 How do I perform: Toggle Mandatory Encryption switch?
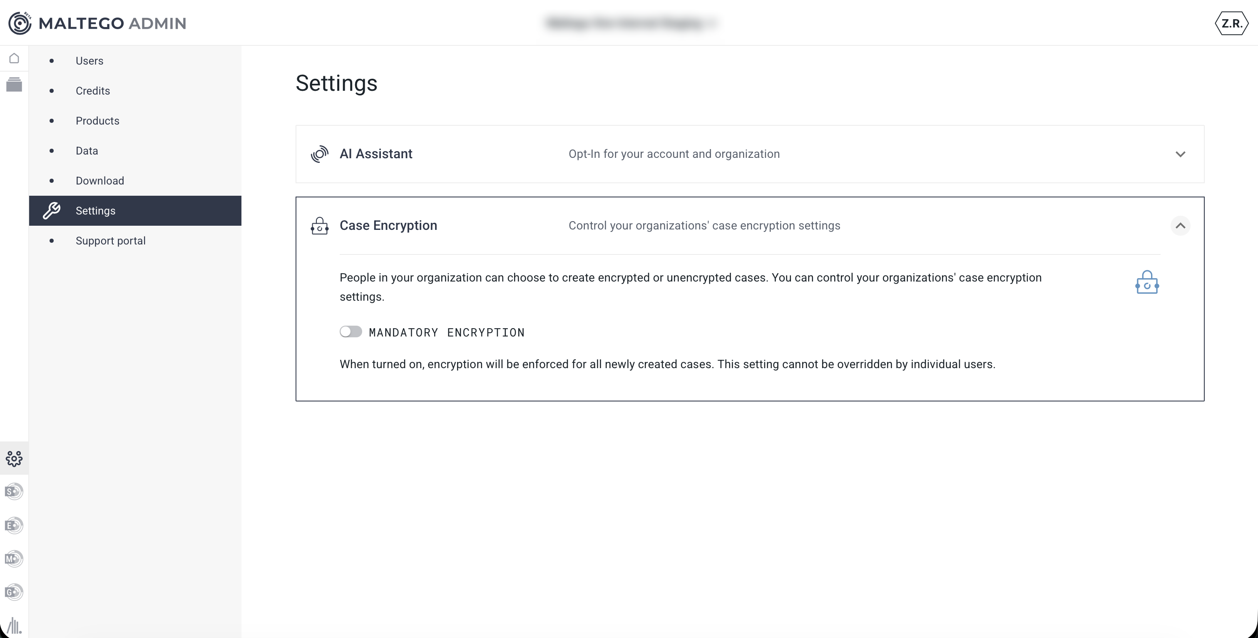tap(351, 331)
